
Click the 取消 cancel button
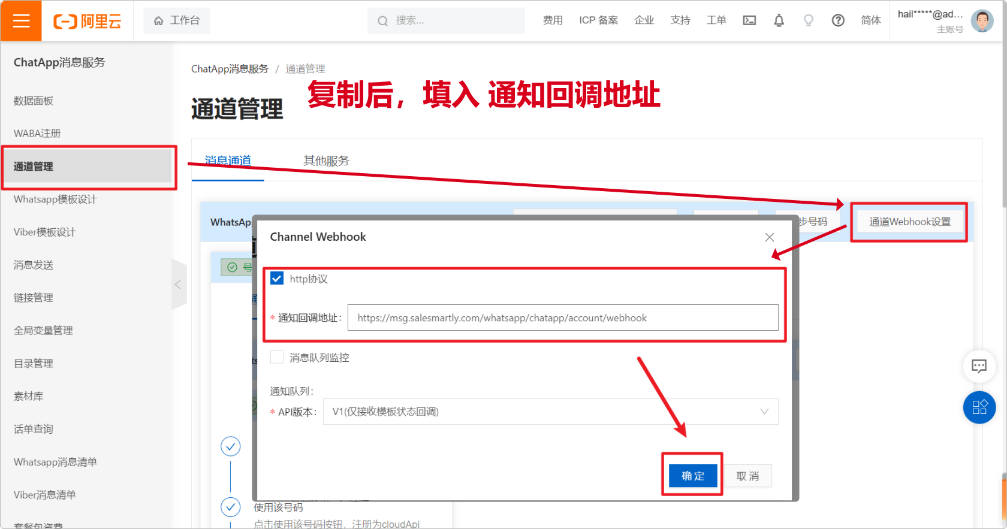click(x=747, y=476)
